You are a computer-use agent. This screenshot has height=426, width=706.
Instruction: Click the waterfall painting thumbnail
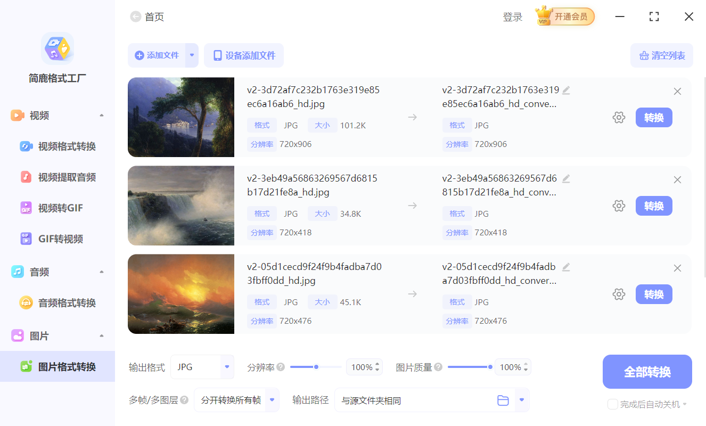181,206
